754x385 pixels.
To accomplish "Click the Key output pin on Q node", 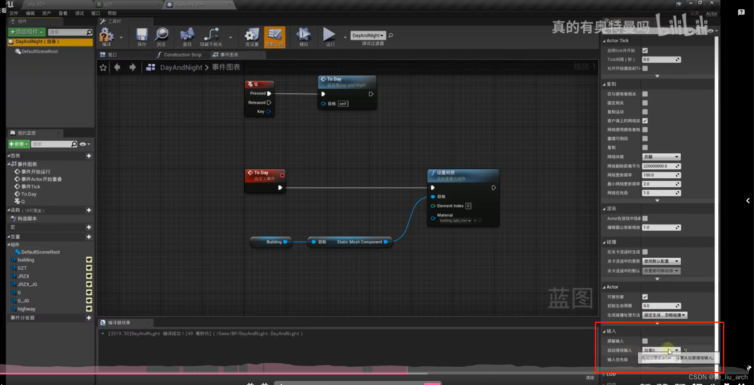I will click(x=268, y=112).
